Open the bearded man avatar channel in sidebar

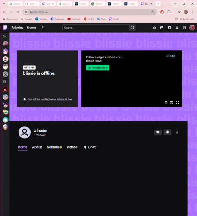[x=6, y=127]
